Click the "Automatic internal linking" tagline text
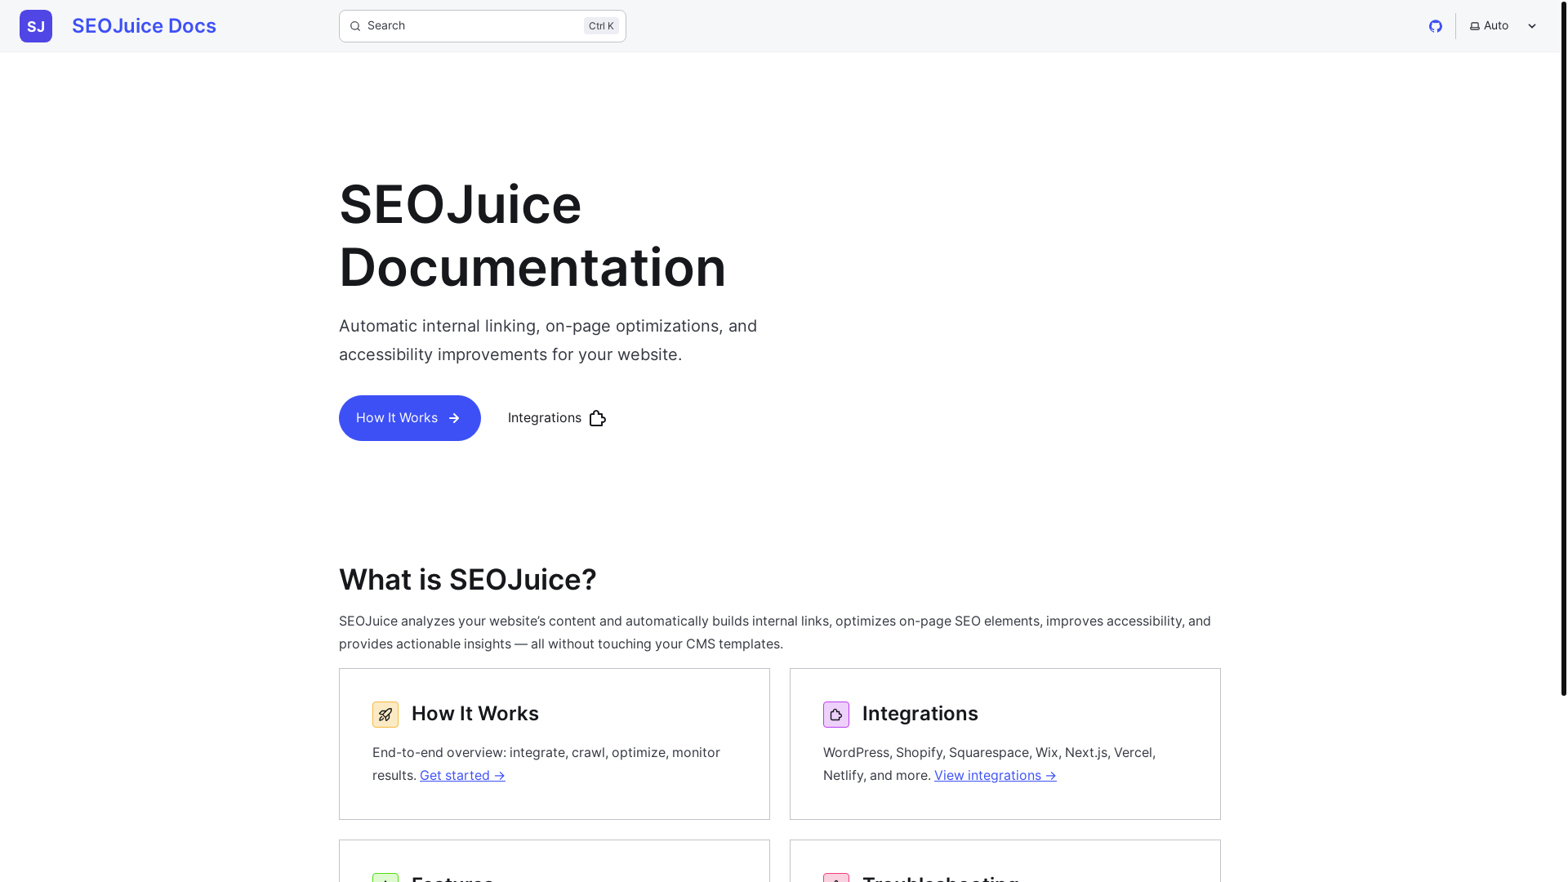The width and height of the screenshot is (1568, 882). pos(548,341)
